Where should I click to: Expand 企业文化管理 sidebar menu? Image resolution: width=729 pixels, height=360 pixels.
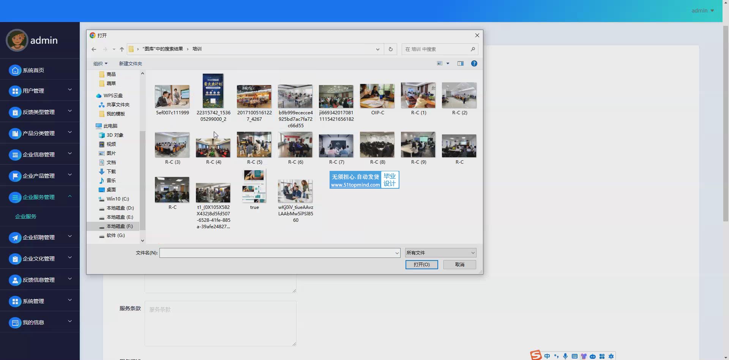40,259
